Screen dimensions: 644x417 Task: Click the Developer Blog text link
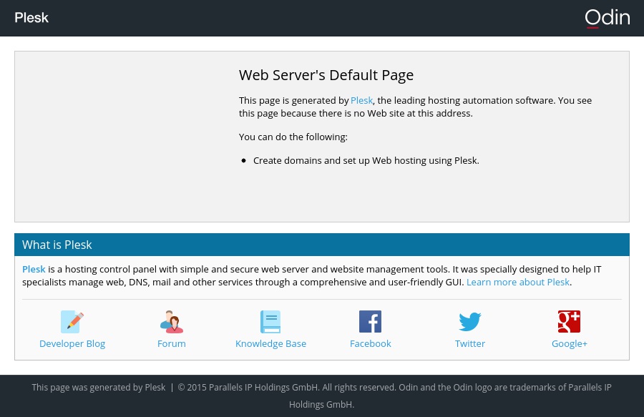coord(72,344)
